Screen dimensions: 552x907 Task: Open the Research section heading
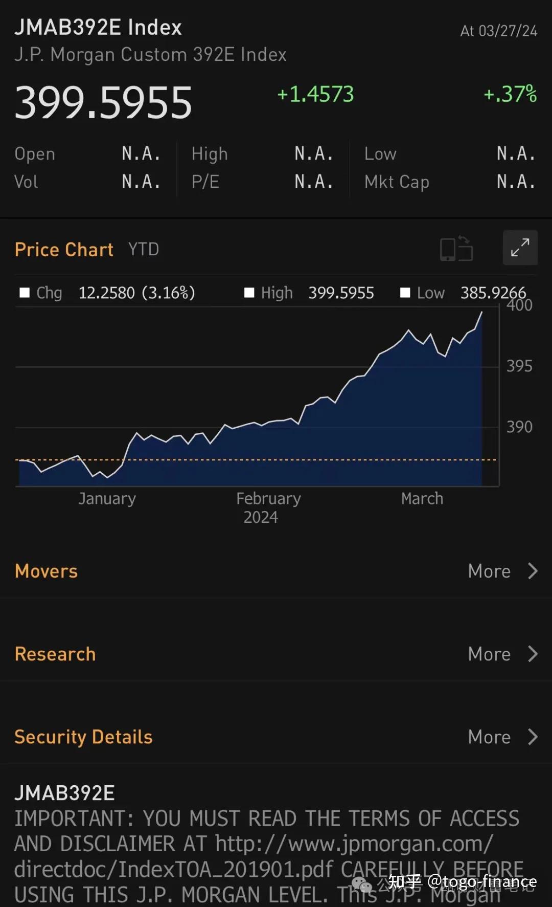point(55,654)
